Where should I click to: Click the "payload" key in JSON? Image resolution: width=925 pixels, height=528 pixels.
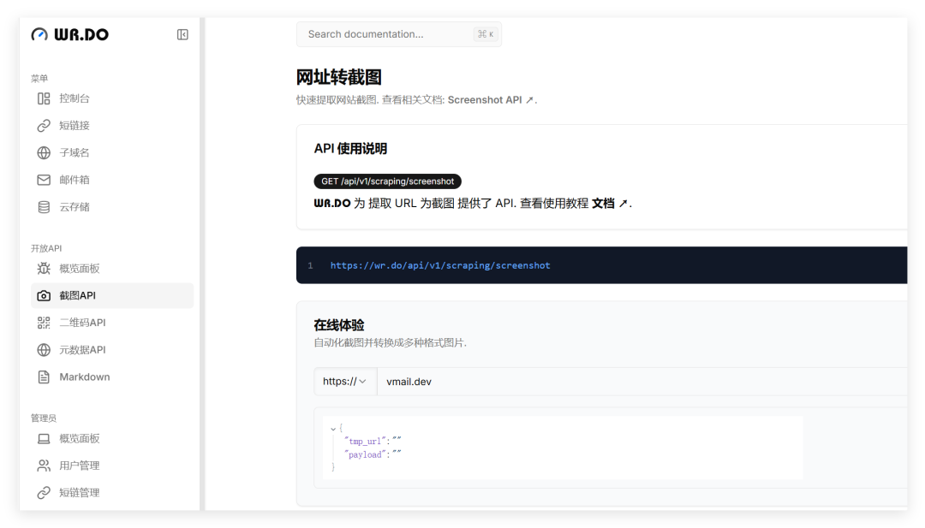tap(365, 455)
